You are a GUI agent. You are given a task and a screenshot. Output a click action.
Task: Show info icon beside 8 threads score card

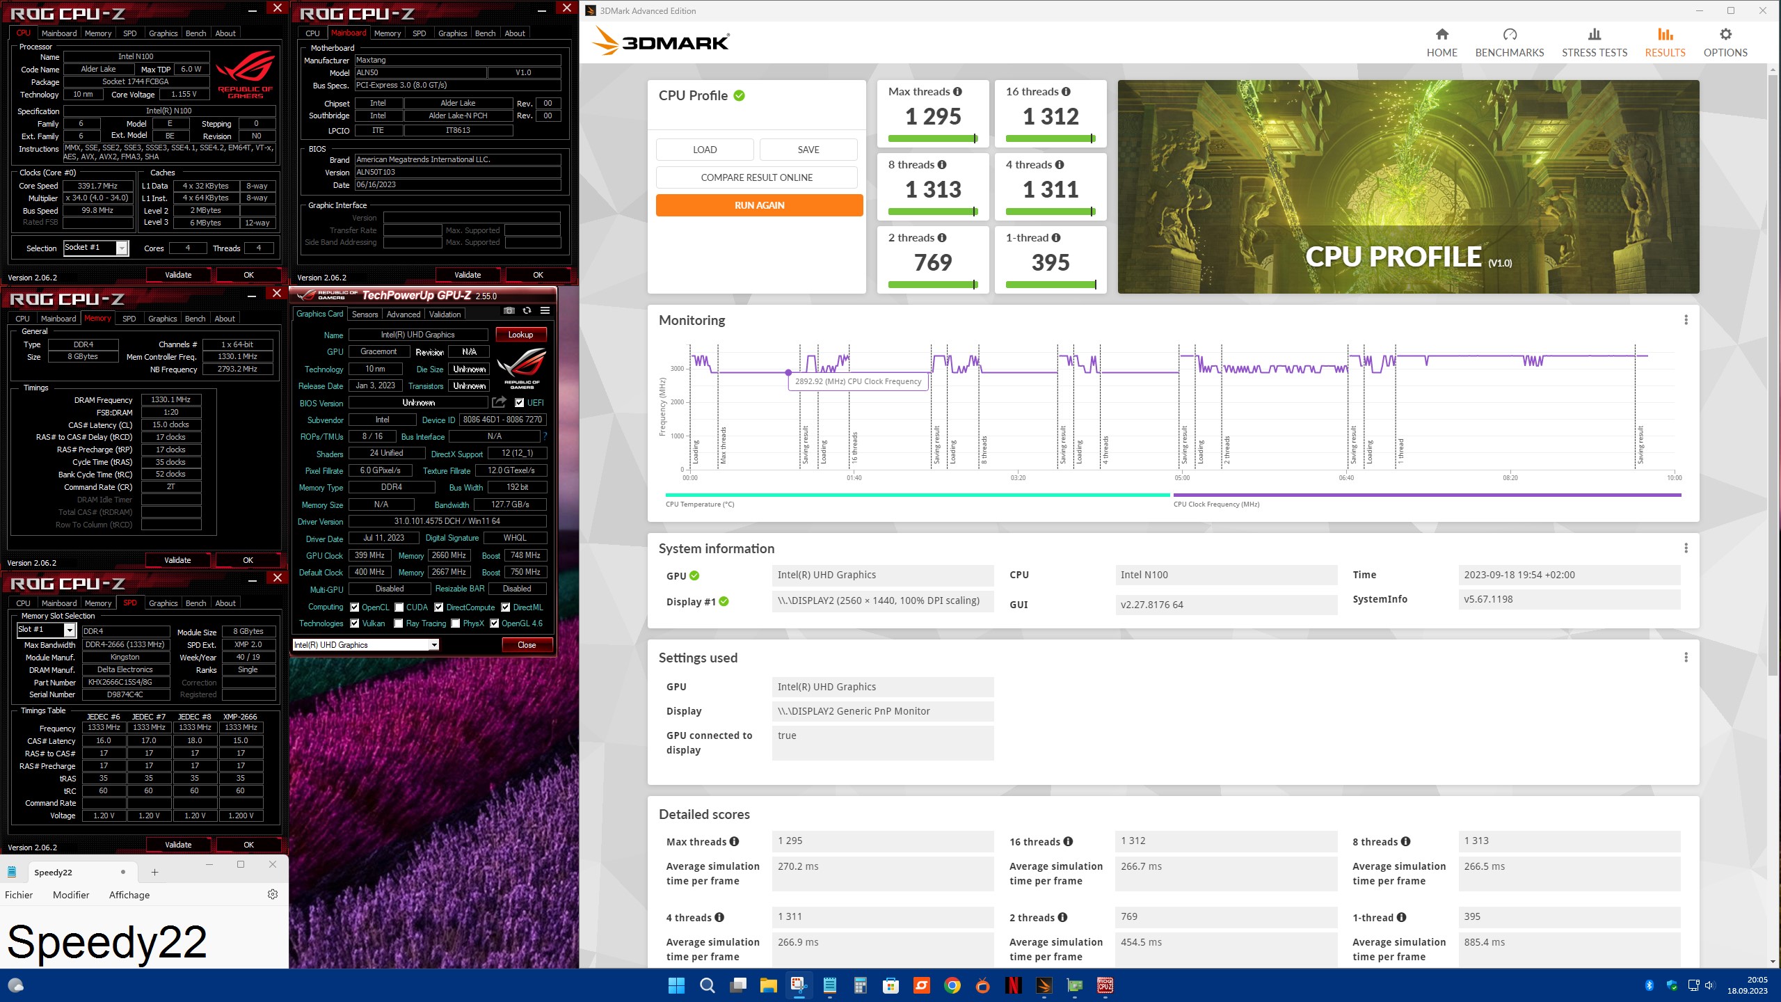[942, 164]
